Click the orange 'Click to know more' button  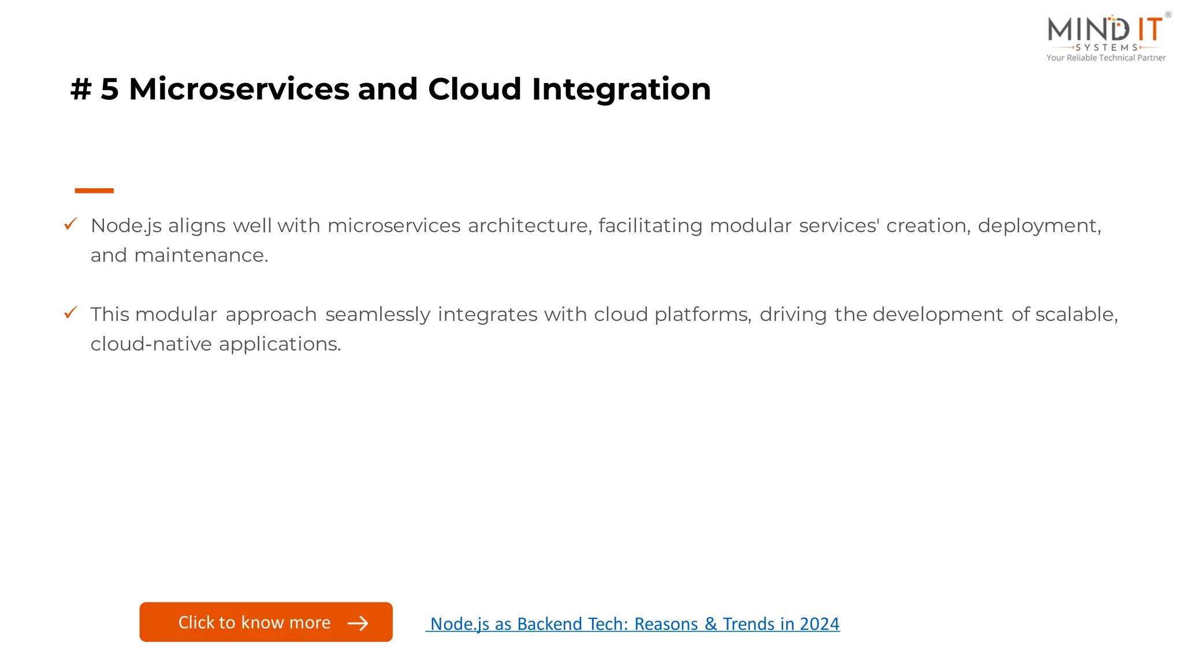(266, 622)
